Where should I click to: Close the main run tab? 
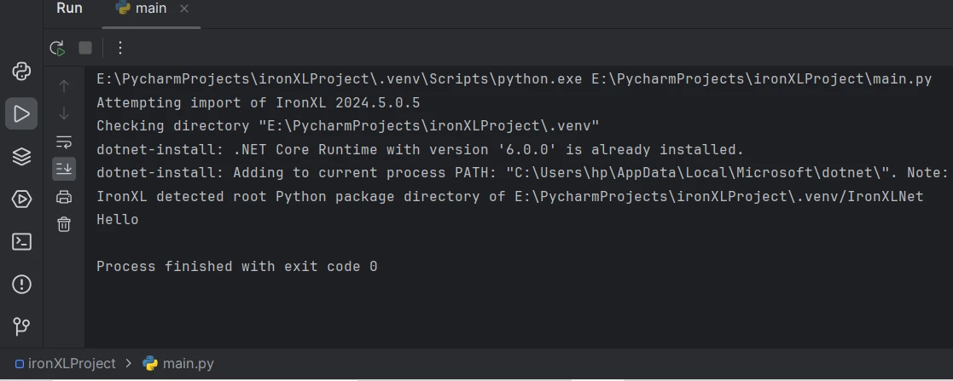[x=184, y=9]
